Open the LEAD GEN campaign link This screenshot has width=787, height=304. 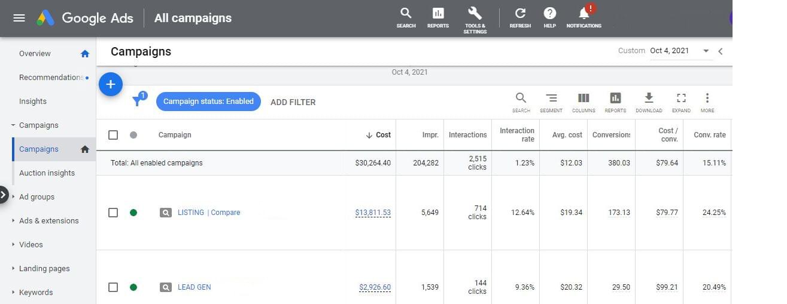194,287
